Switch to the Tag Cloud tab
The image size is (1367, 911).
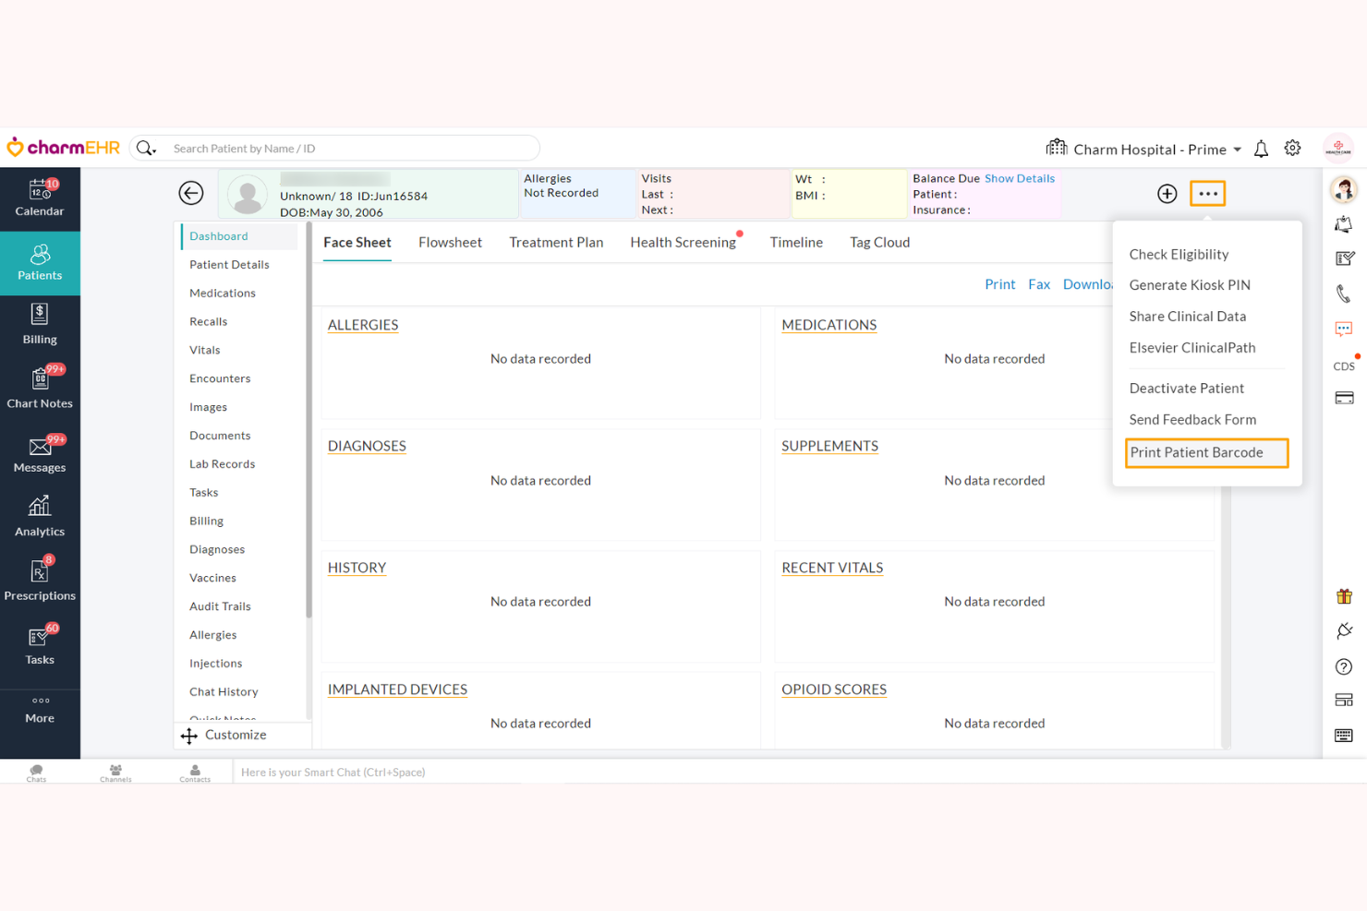tap(878, 242)
